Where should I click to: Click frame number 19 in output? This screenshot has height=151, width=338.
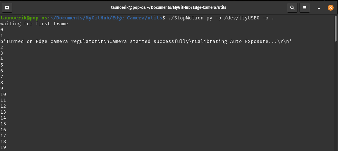(x=3, y=147)
